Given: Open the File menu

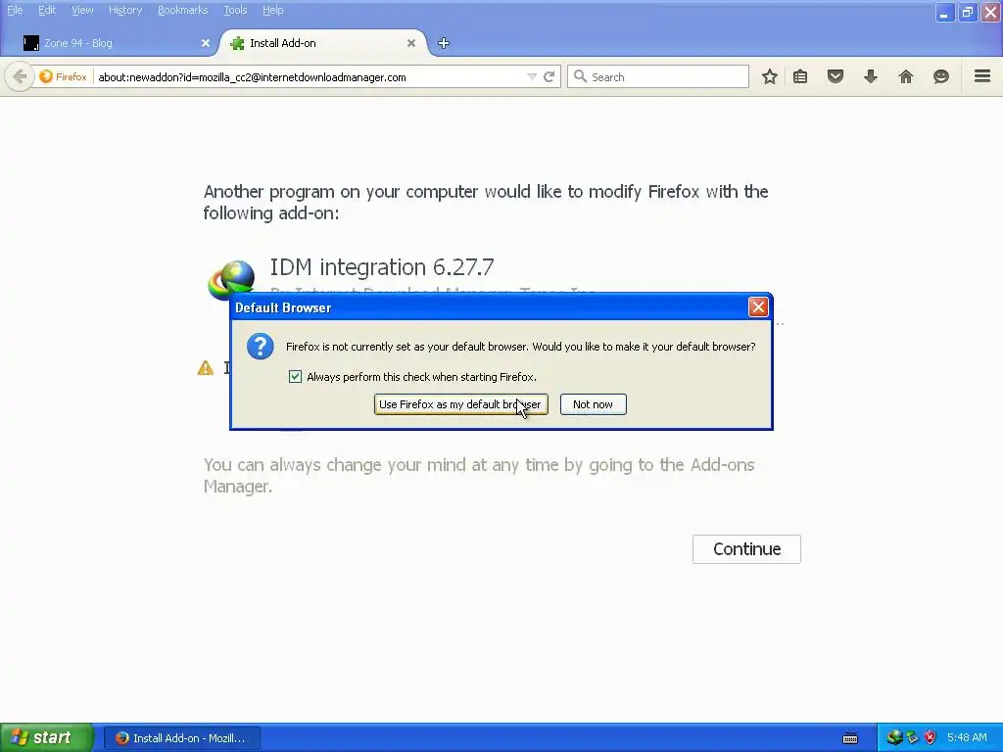Looking at the screenshot, I should (x=15, y=10).
